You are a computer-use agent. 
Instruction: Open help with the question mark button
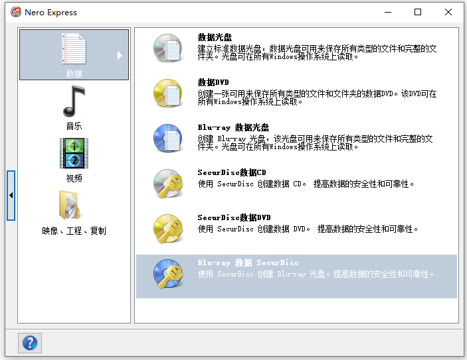click(x=30, y=343)
